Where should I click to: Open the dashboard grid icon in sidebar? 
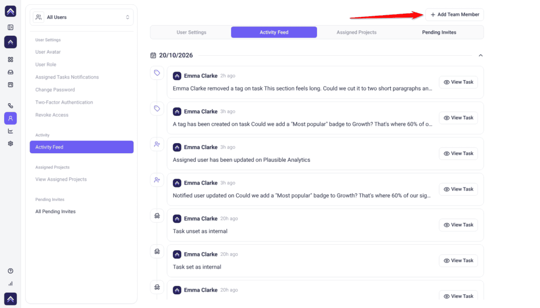click(x=11, y=59)
